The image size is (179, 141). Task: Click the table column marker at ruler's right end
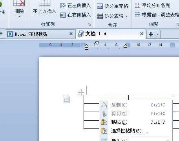pyautogui.click(x=173, y=45)
